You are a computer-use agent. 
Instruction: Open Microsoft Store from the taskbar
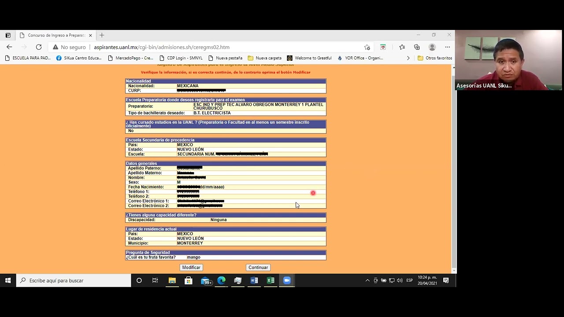click(189, 280)
